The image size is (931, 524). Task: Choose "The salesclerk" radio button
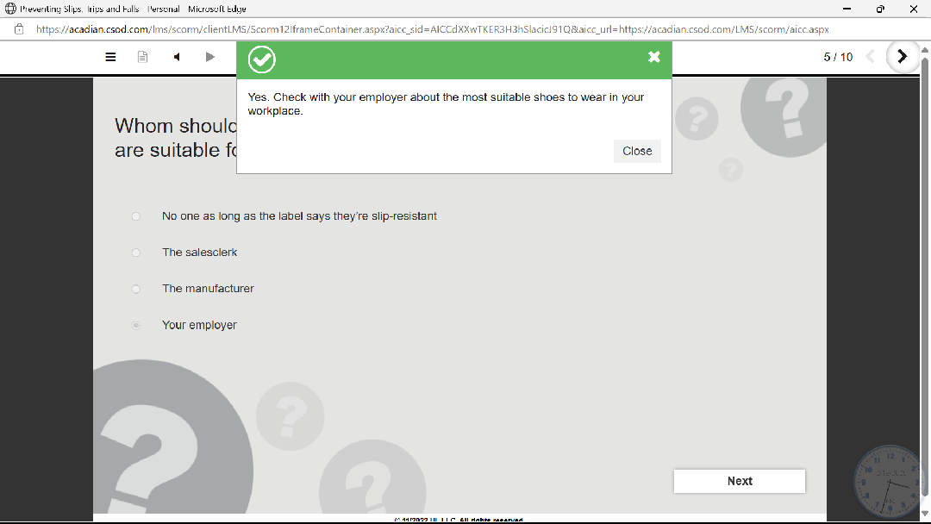[x=136, y=253]
